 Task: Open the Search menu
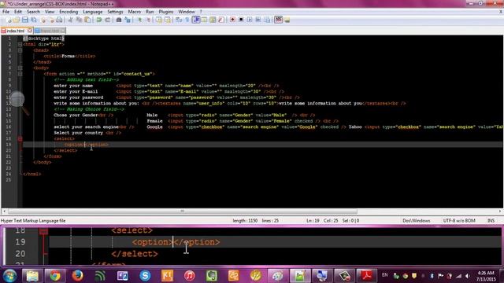[33, 12]
